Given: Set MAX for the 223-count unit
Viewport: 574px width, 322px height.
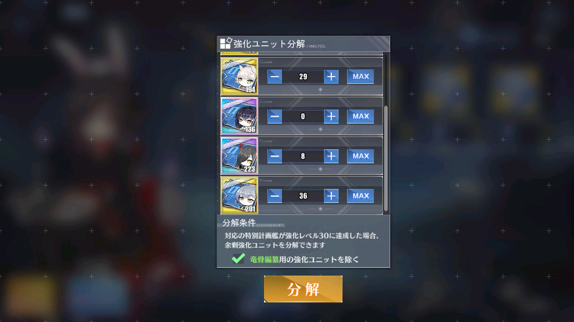Looking at the screenshot, I should click(x=360, y=157).
